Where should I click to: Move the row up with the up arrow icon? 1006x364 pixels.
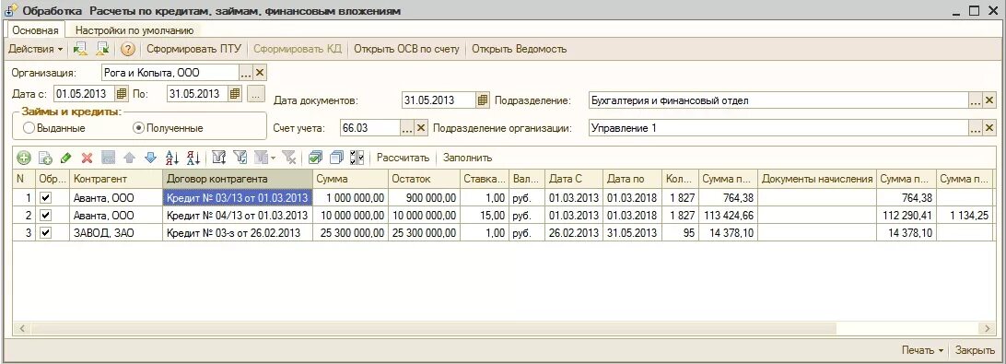[129, 158]
